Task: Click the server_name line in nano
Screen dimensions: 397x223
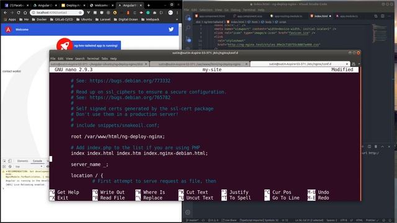Action: coord(89,164)
